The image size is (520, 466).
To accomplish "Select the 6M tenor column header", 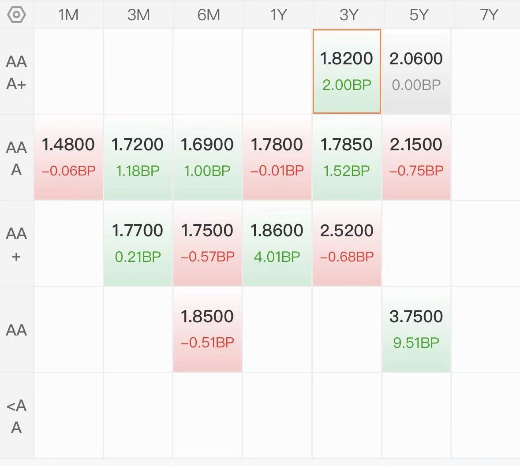I will (x=208, y=15).
